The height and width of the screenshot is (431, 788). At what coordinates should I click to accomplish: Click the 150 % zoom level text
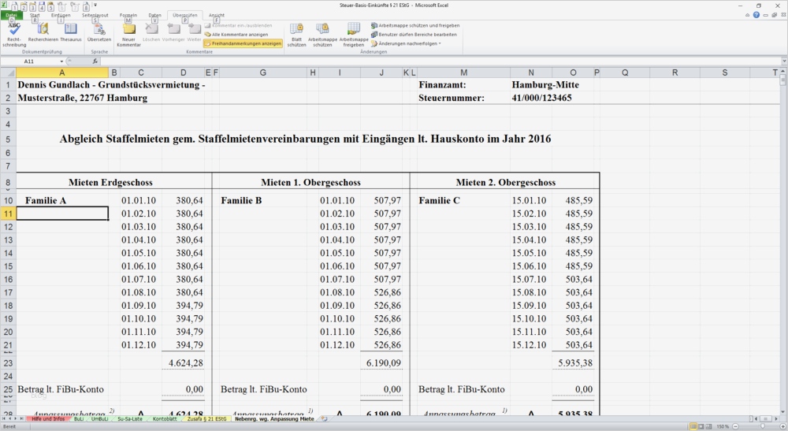[x=723, y=426]
